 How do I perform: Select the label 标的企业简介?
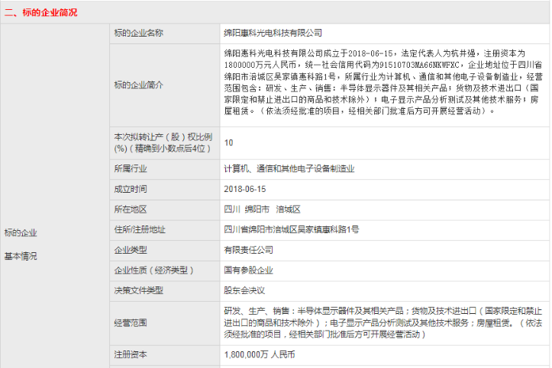(138, 85)
